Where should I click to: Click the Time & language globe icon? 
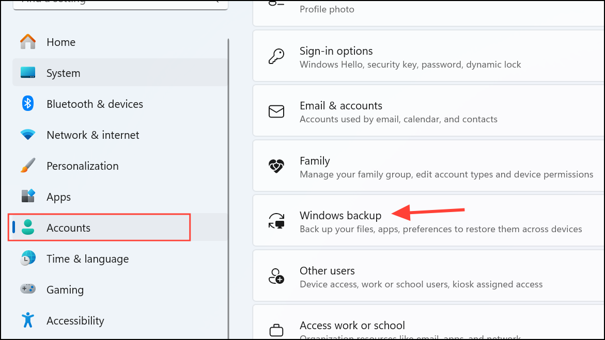pos(28,258)
